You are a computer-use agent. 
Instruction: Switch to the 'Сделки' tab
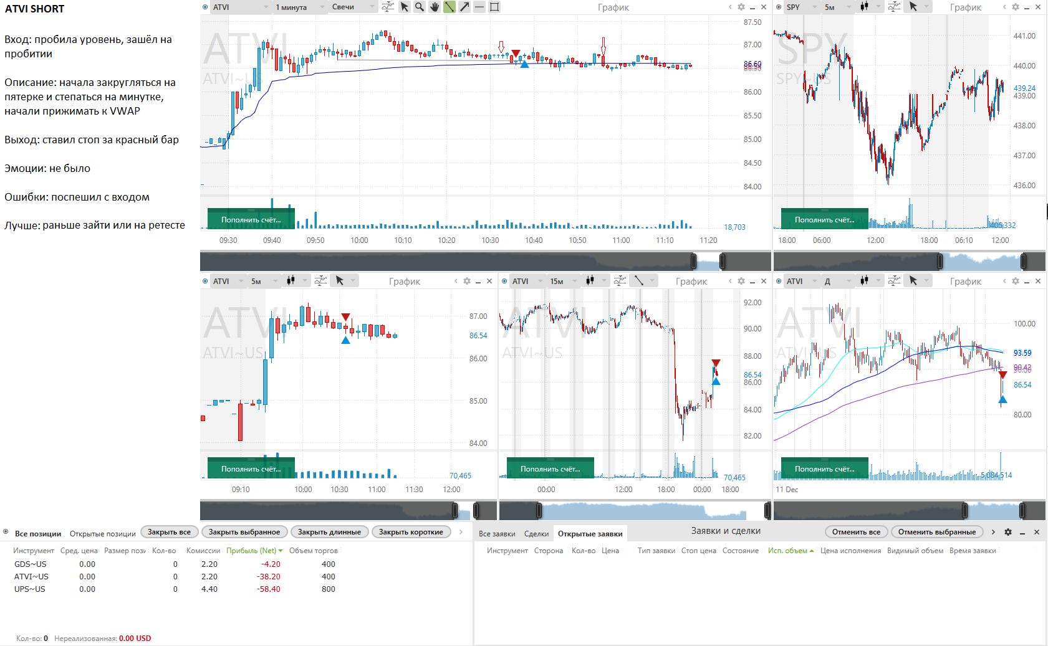[537, 534]
